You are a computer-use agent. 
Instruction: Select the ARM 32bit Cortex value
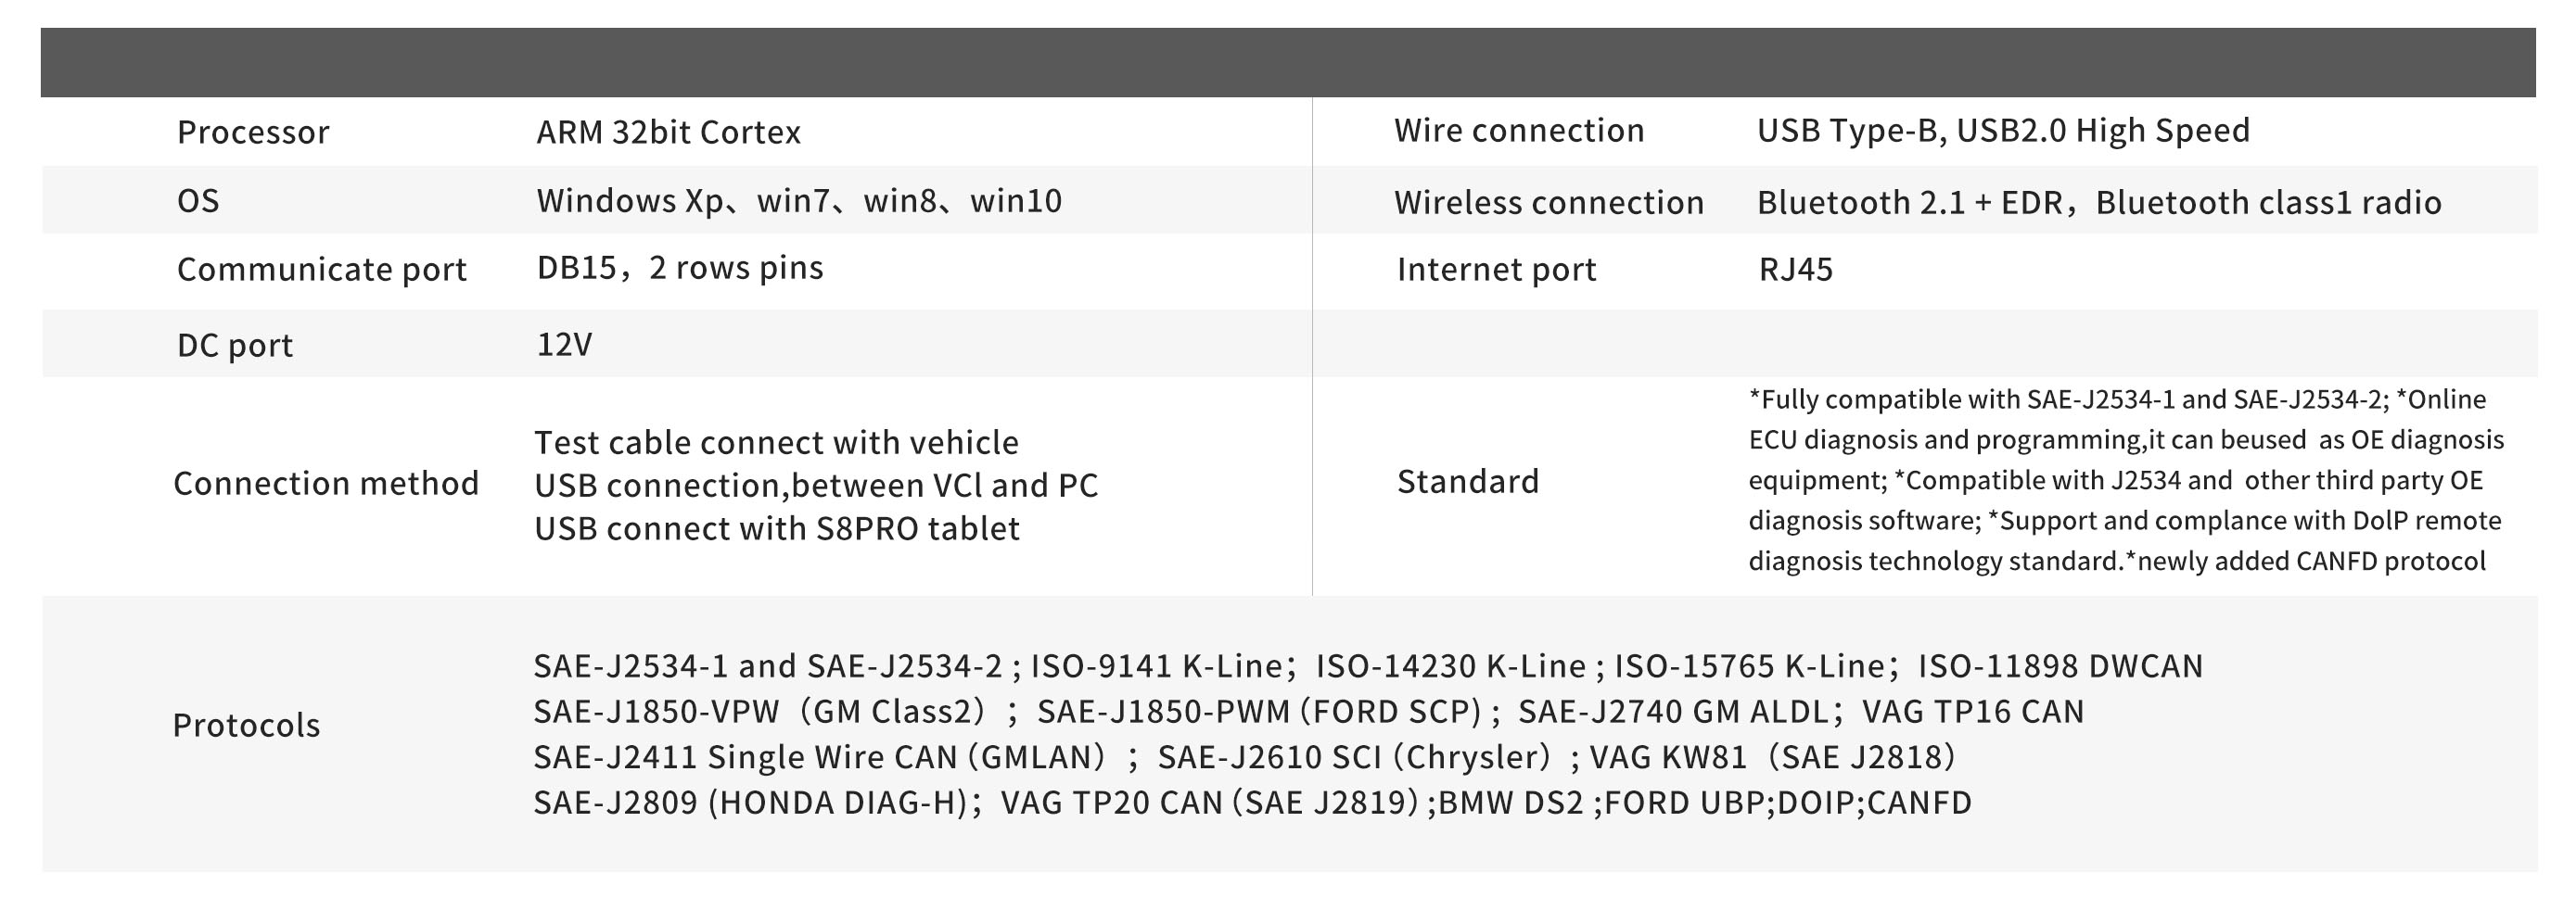(668, 132)
